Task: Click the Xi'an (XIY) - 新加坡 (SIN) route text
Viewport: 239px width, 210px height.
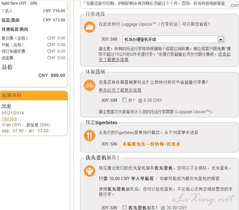Action: click(x=26, y=125)
